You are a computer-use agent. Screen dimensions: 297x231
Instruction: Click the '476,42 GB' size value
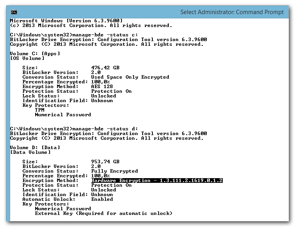[105, 68]
